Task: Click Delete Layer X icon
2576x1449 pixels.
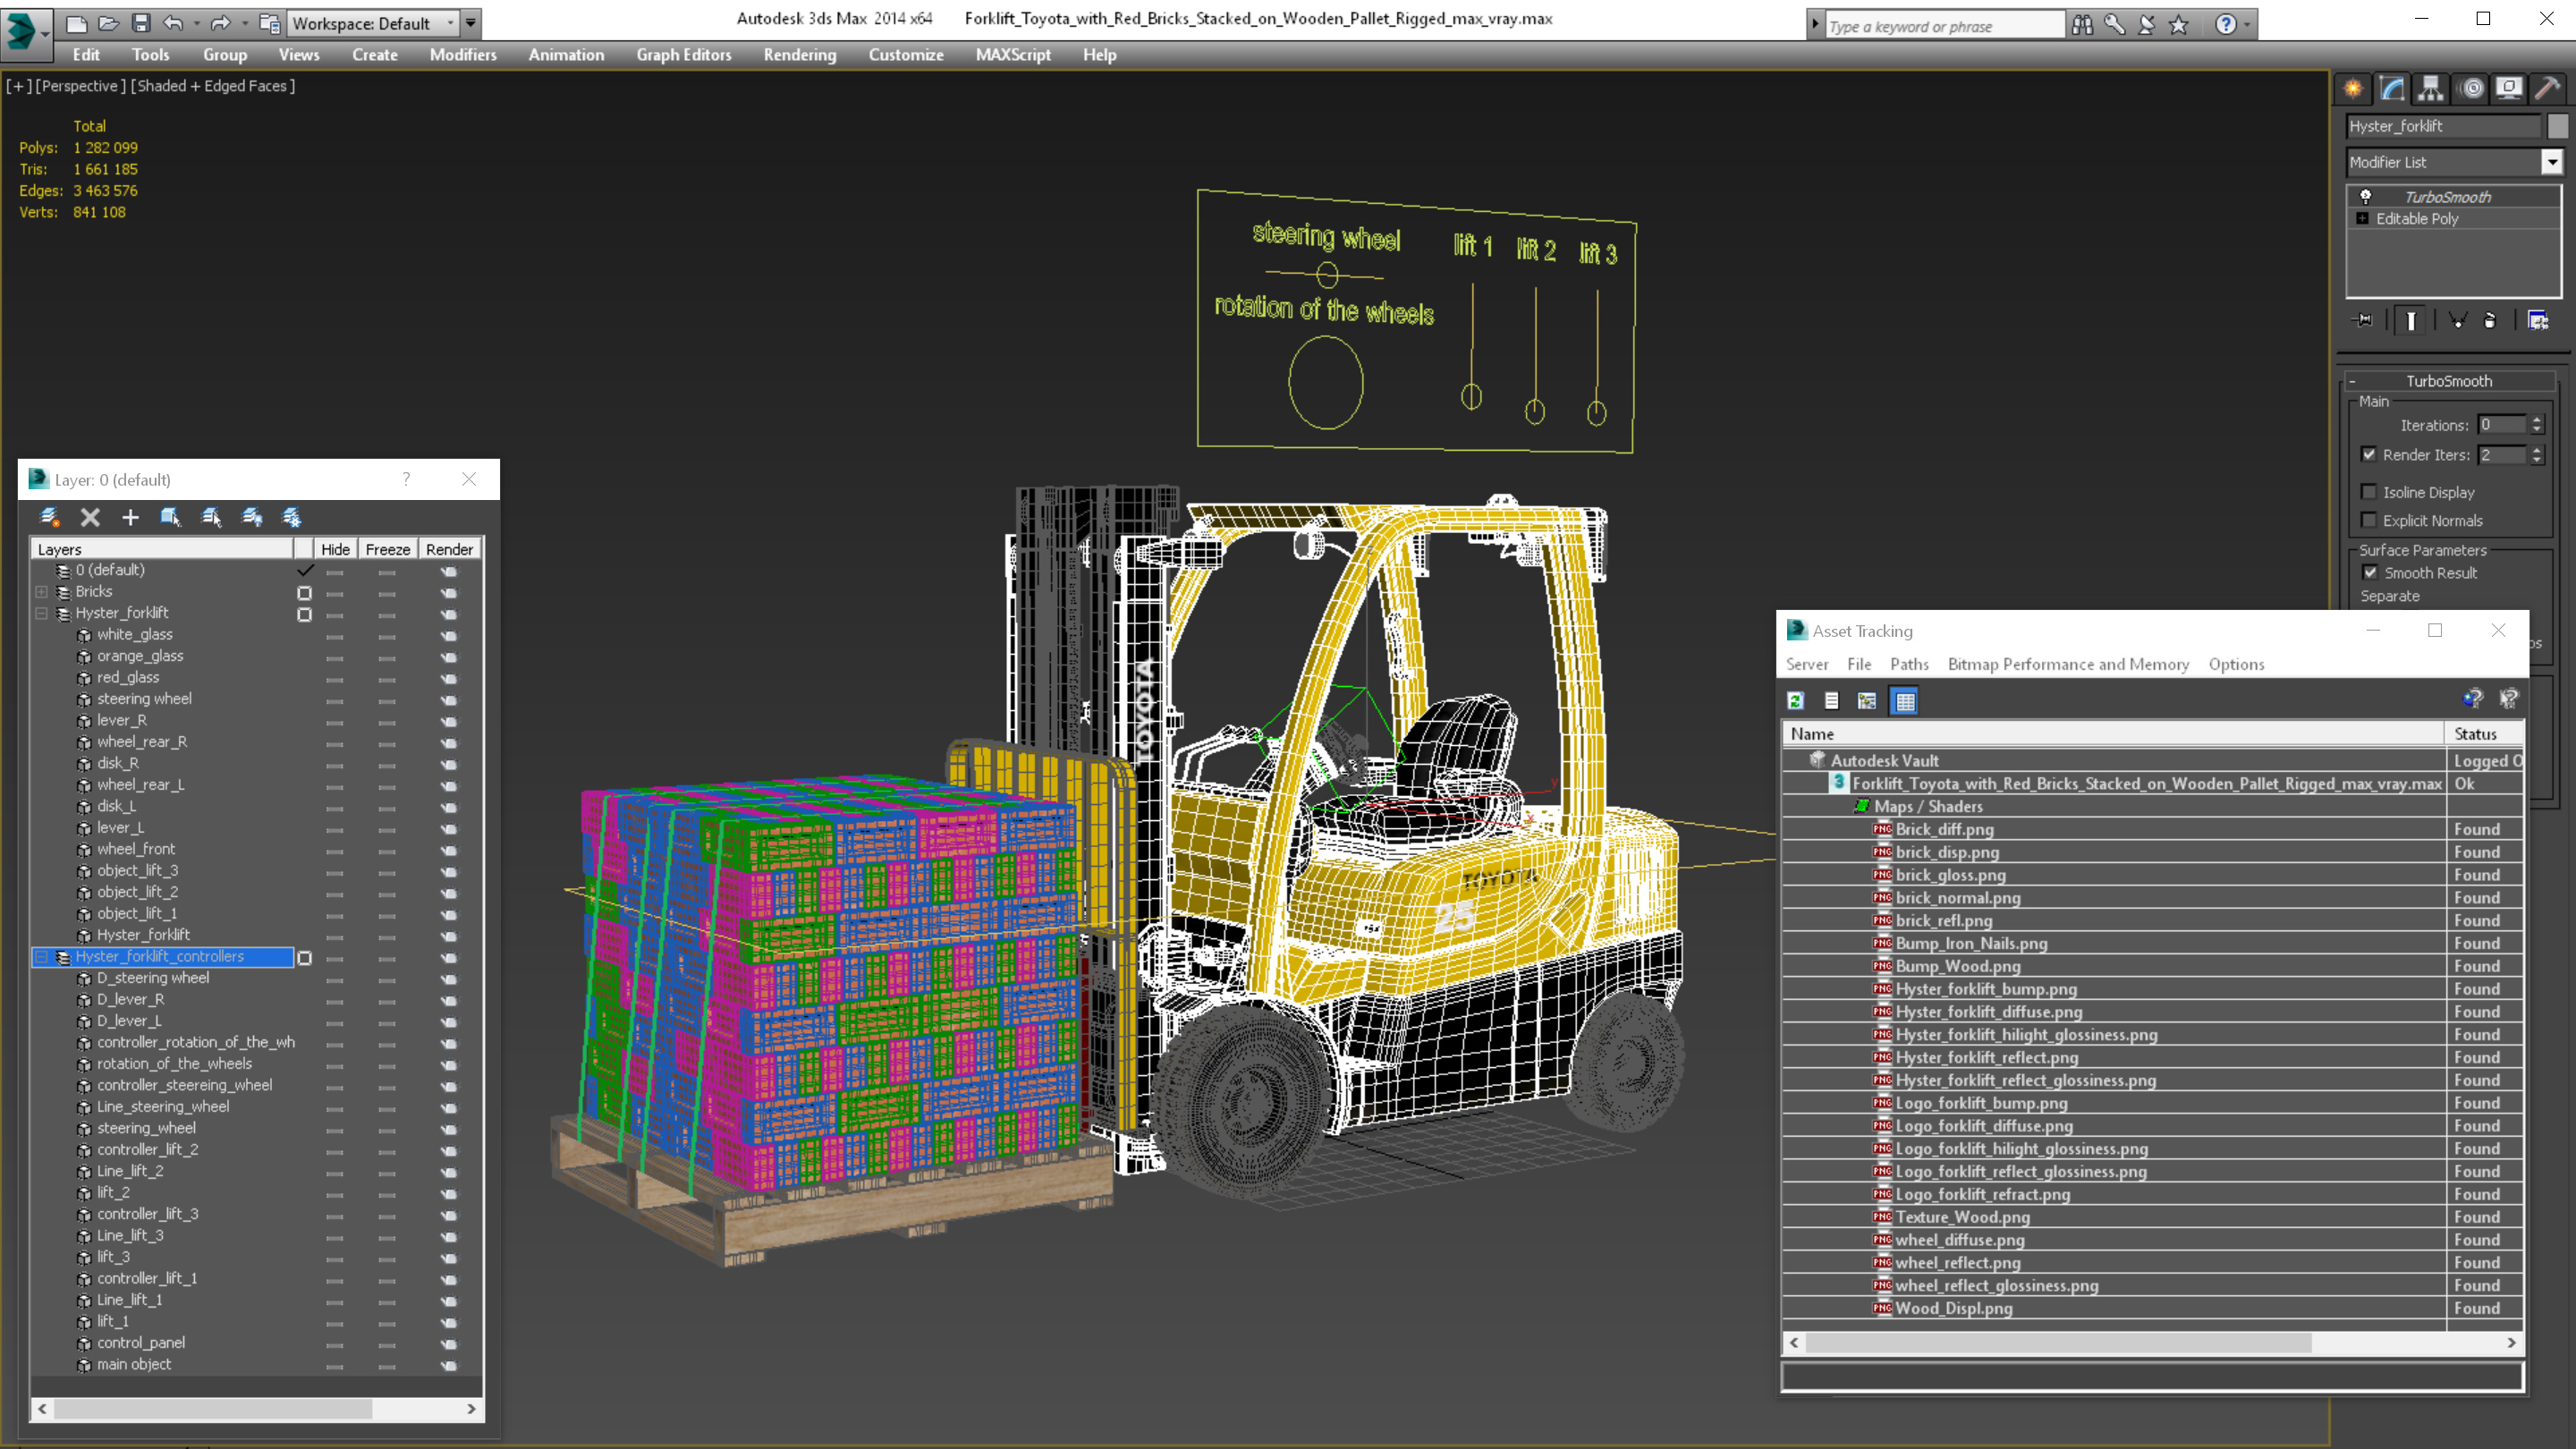Action: point(90,517)
